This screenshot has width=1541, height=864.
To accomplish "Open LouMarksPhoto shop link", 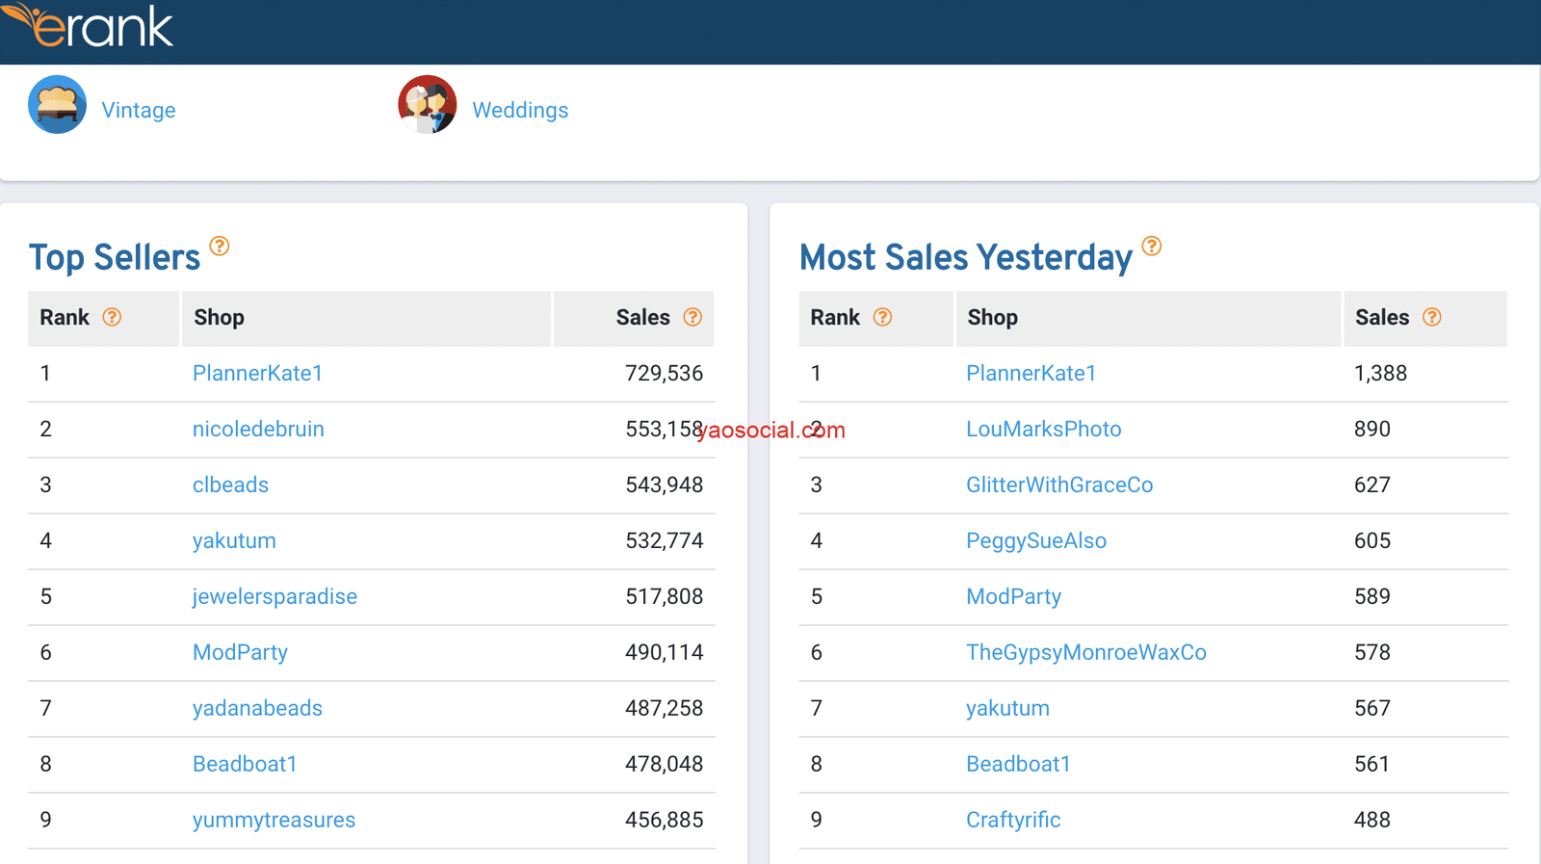I will click(1043, 430).
